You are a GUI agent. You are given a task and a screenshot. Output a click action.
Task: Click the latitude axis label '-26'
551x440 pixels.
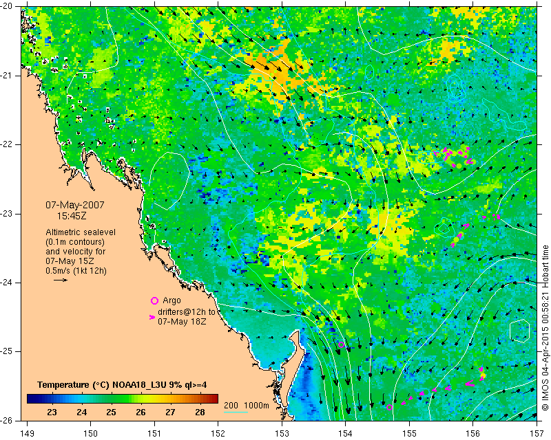pos(6,420)
